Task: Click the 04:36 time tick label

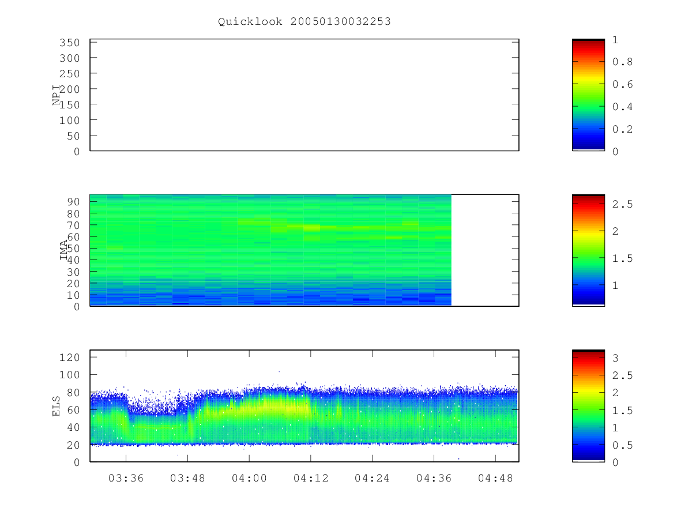Action: click(434, 478)
